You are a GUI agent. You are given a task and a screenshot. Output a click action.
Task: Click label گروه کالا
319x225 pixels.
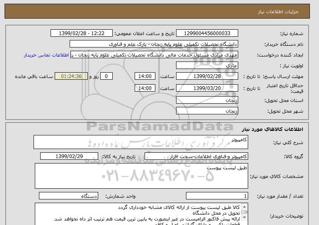[294, 156]
